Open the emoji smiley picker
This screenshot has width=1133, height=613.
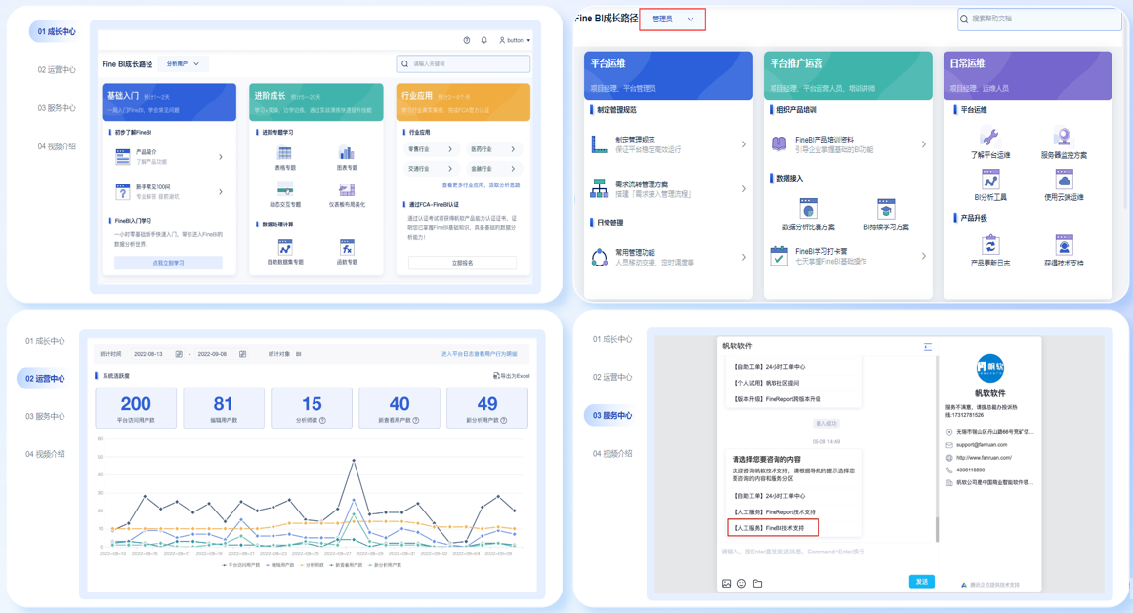741,584
